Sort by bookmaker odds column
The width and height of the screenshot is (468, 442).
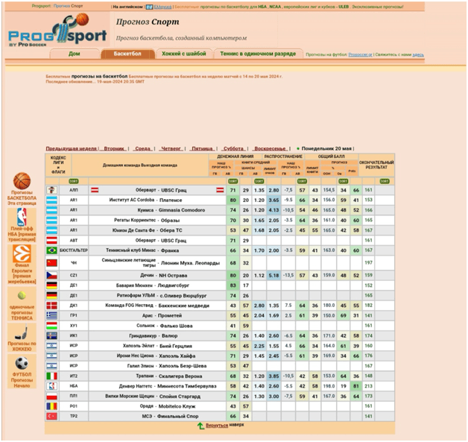pos(259,181)
